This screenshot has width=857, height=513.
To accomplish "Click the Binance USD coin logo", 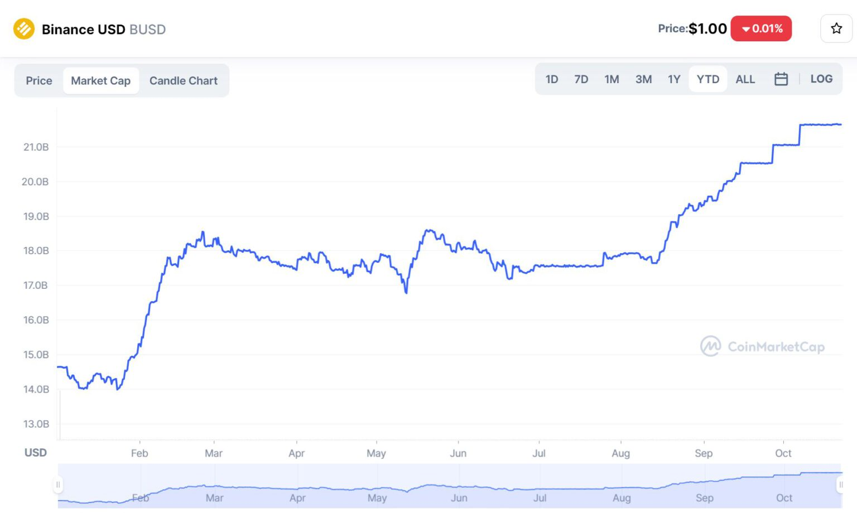I will 24,29.
